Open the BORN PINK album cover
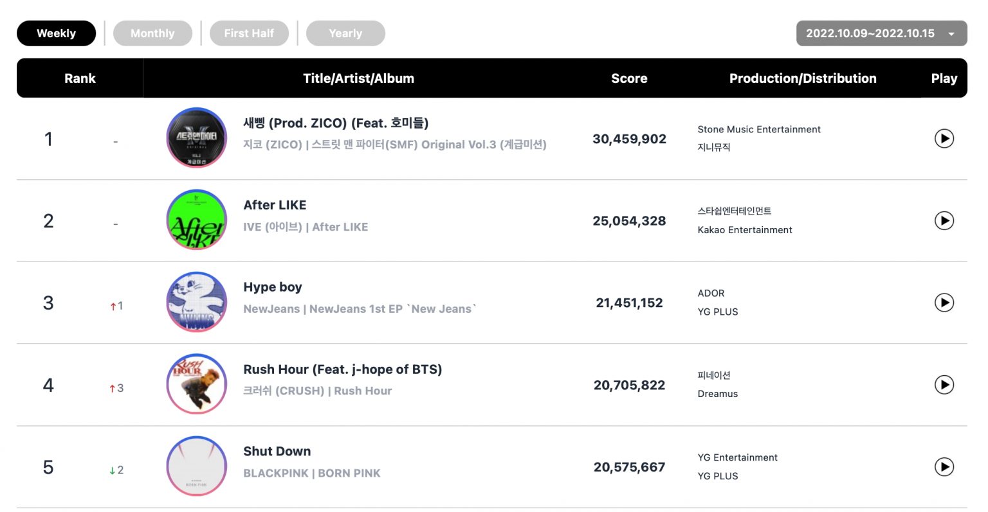Image resolution: width=988 pixels, height=512 pixels. point(197,466)
